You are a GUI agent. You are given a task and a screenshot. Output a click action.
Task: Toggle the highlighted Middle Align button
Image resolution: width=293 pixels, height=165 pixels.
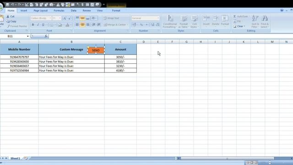pos(82,18)
